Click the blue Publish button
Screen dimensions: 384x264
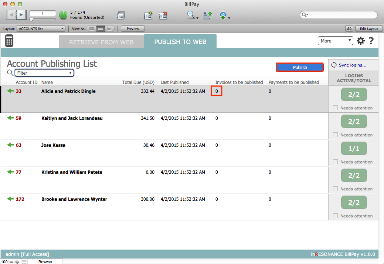point(300,67)
